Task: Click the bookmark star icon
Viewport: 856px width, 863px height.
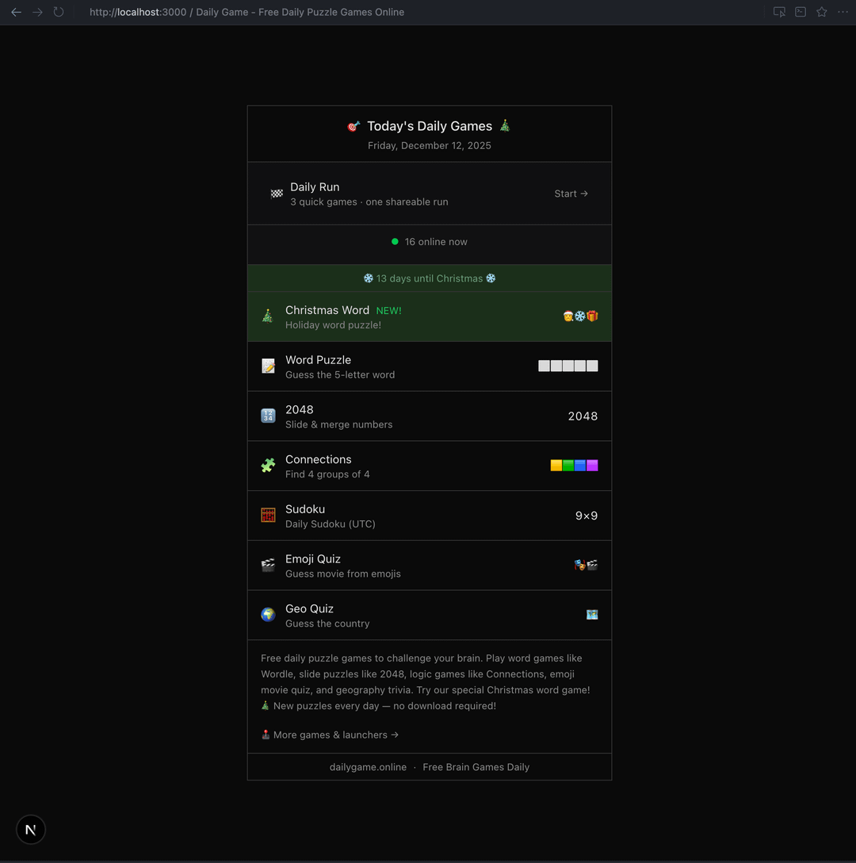Action: click(x=822, y=12)
